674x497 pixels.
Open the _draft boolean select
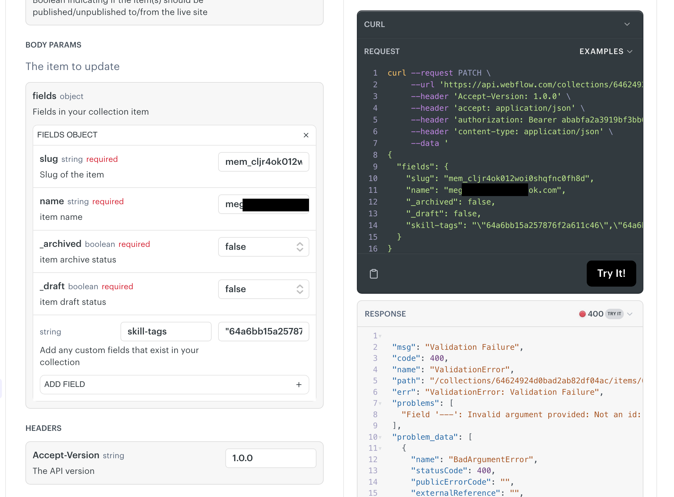click(264, 289)
